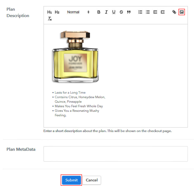
Task: Toggle strikethrough formatting
Action: point(121,12)
